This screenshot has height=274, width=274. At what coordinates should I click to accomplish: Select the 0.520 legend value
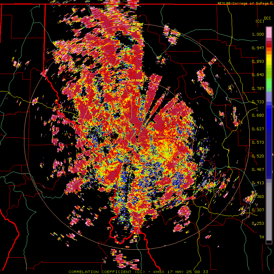coord(258,156)
